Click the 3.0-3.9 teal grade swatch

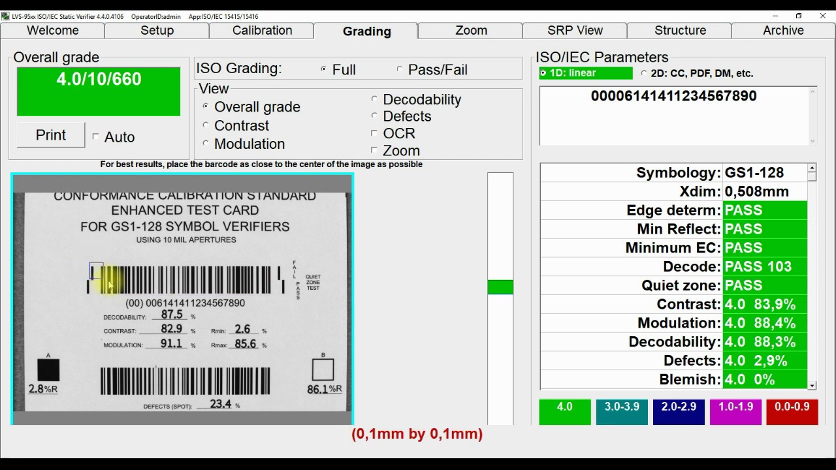[622, 413]
